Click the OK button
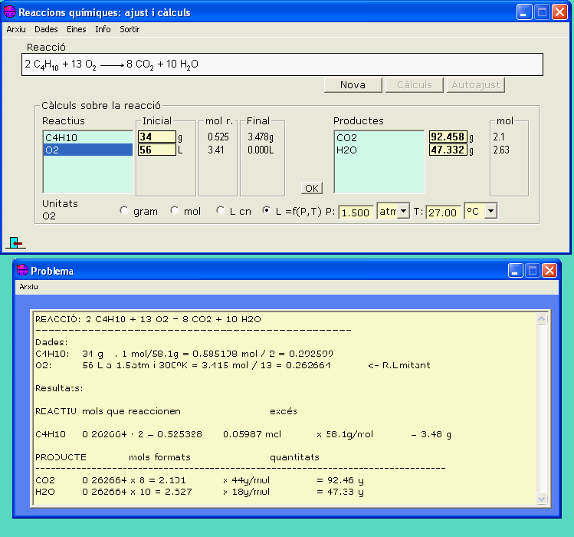This screenshot has height=537, width=574. pos(312,188)
